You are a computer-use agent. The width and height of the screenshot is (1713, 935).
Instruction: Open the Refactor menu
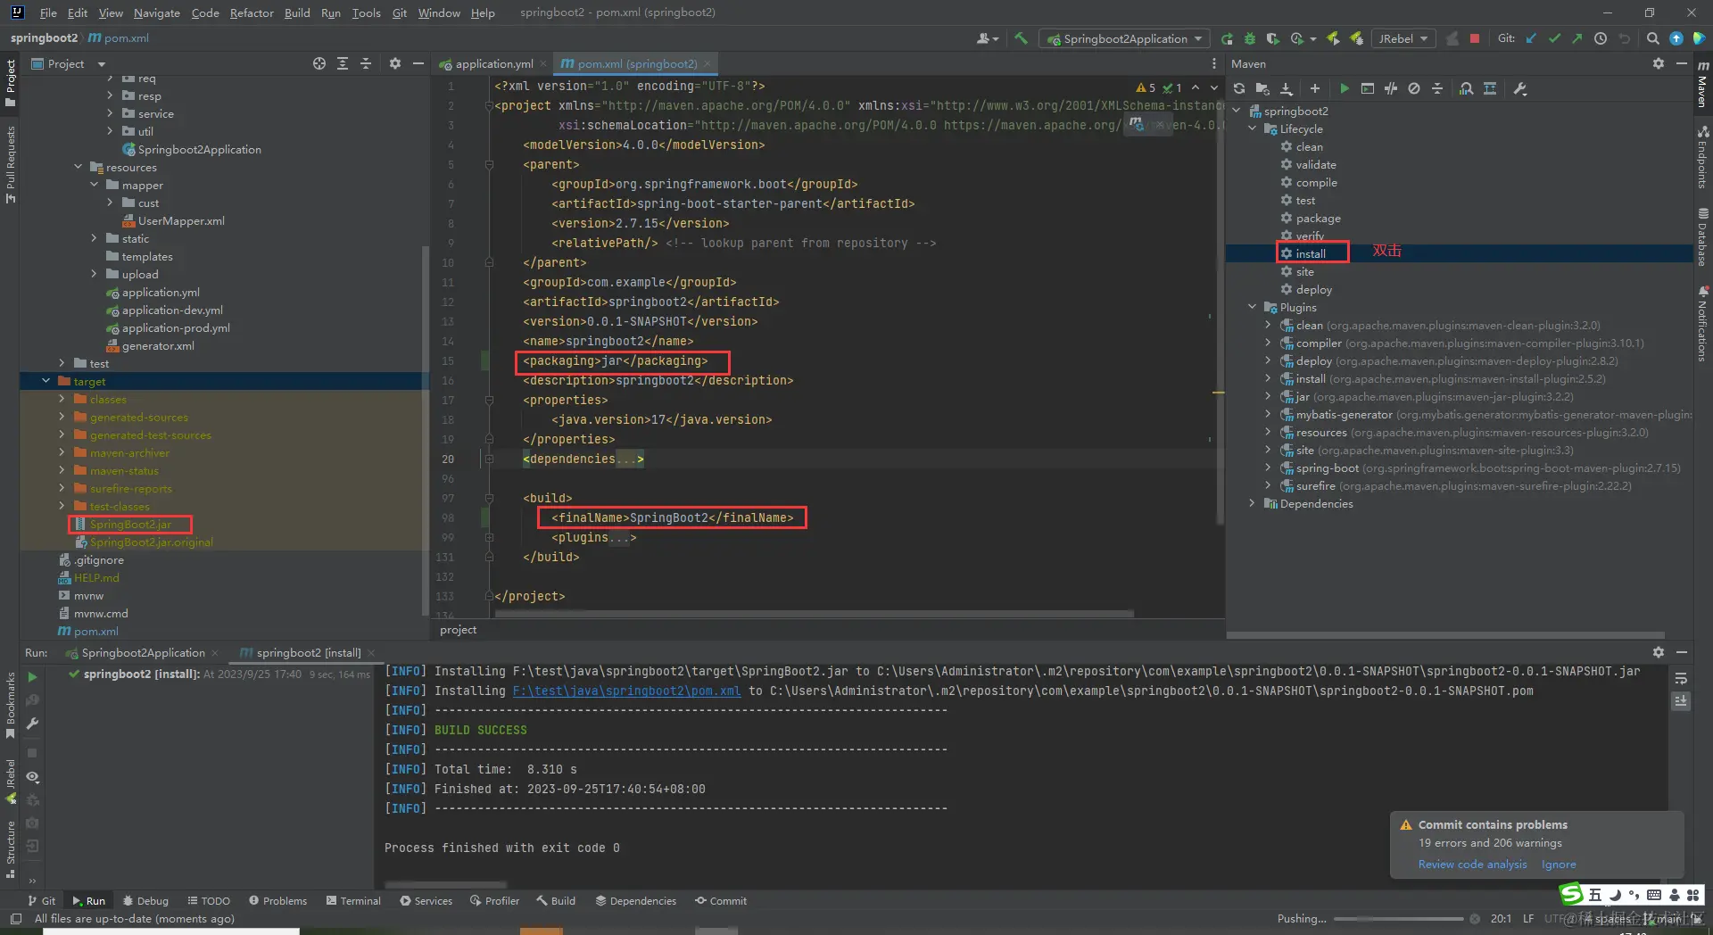coord(252,12)
